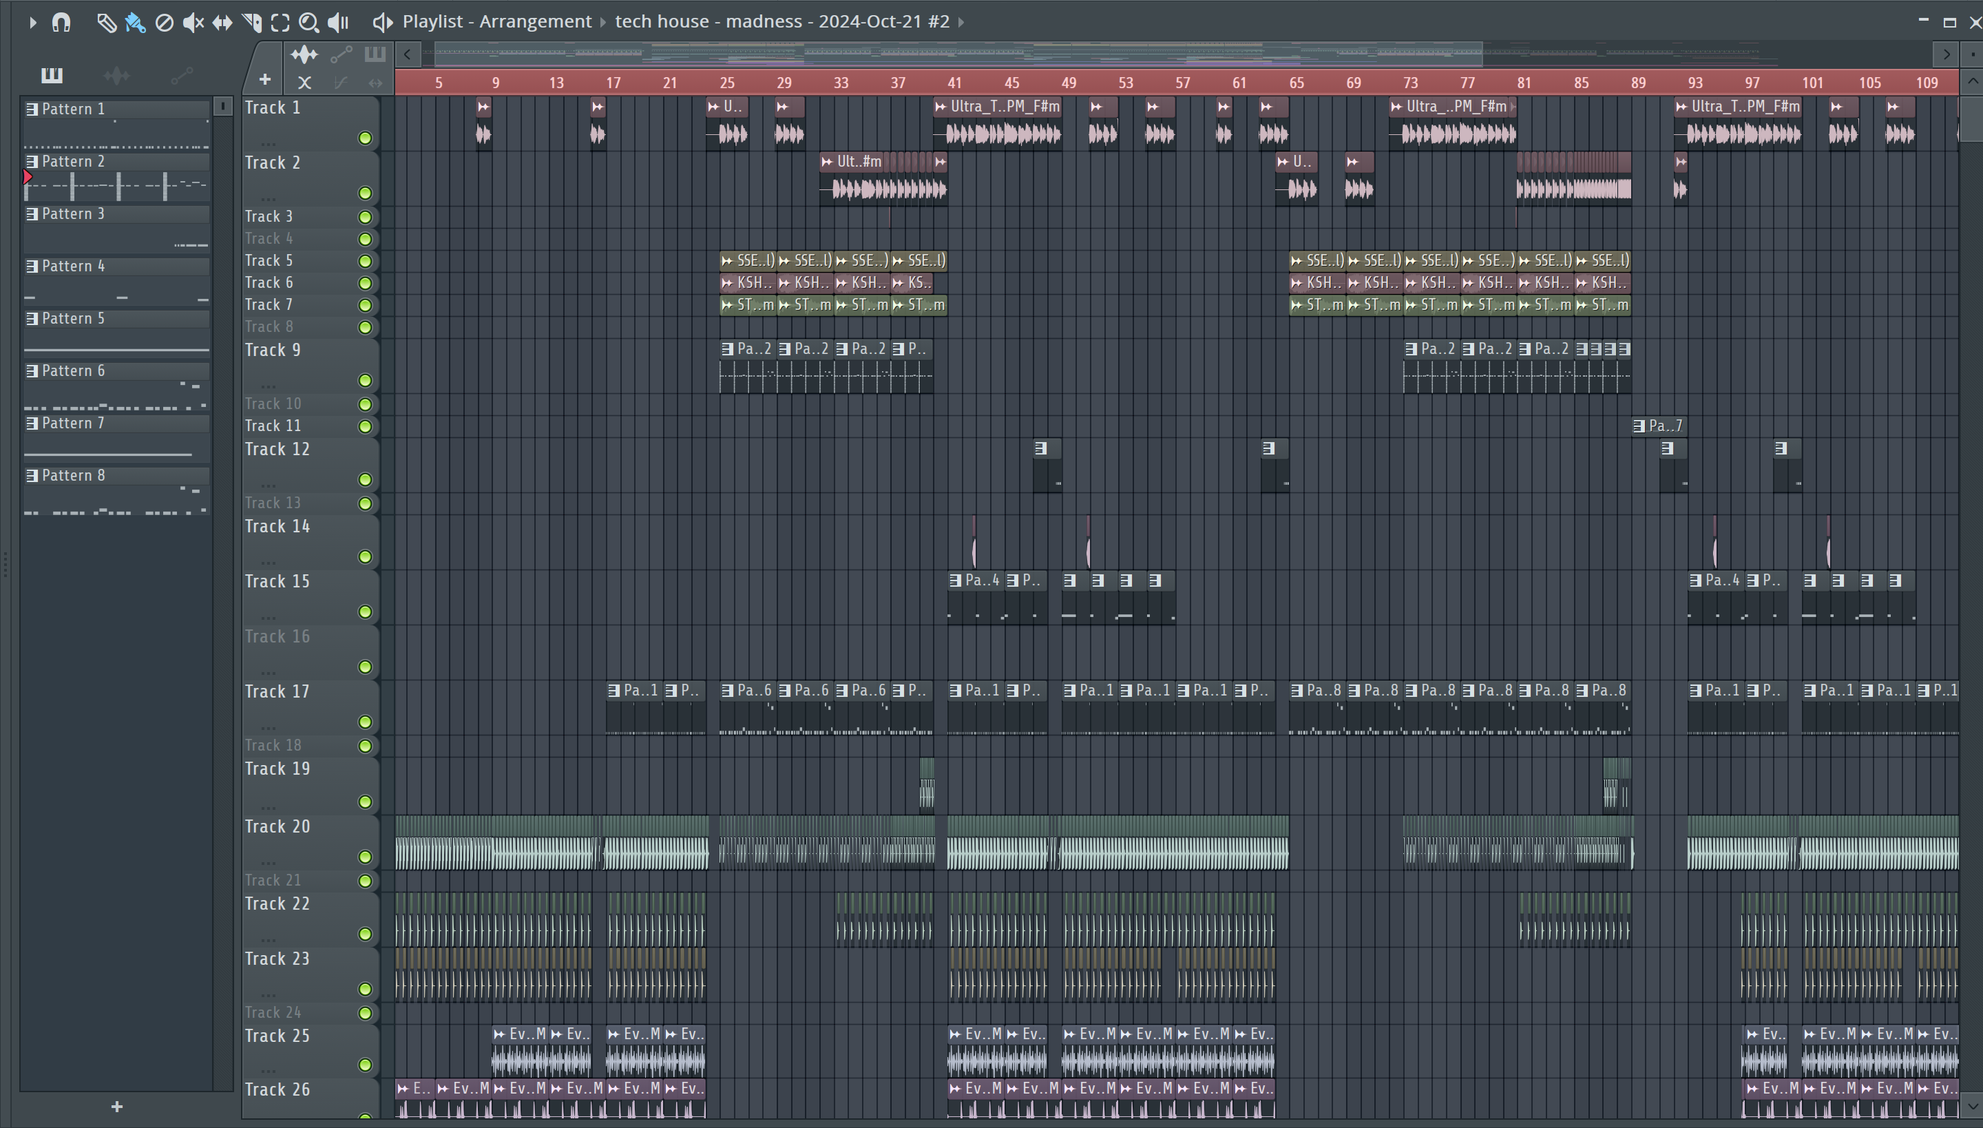Toggle Track 20 mute LED

coord(365,857)
